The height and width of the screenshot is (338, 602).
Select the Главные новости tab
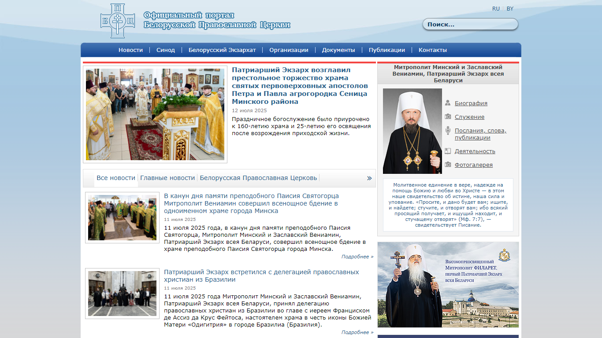(x=167, y=178)
